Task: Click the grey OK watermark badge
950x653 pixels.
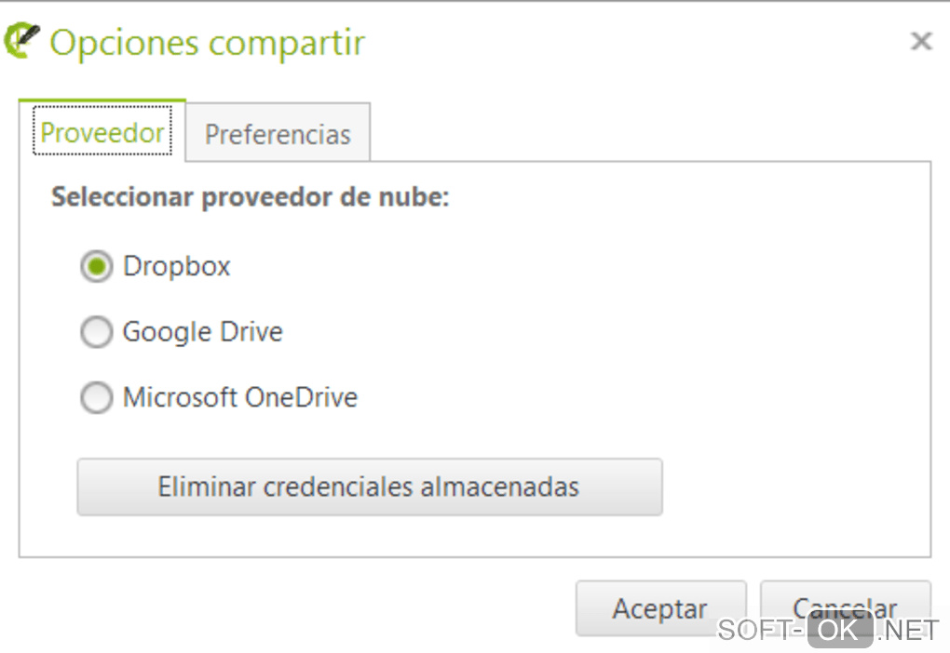Action: [839, 630]
